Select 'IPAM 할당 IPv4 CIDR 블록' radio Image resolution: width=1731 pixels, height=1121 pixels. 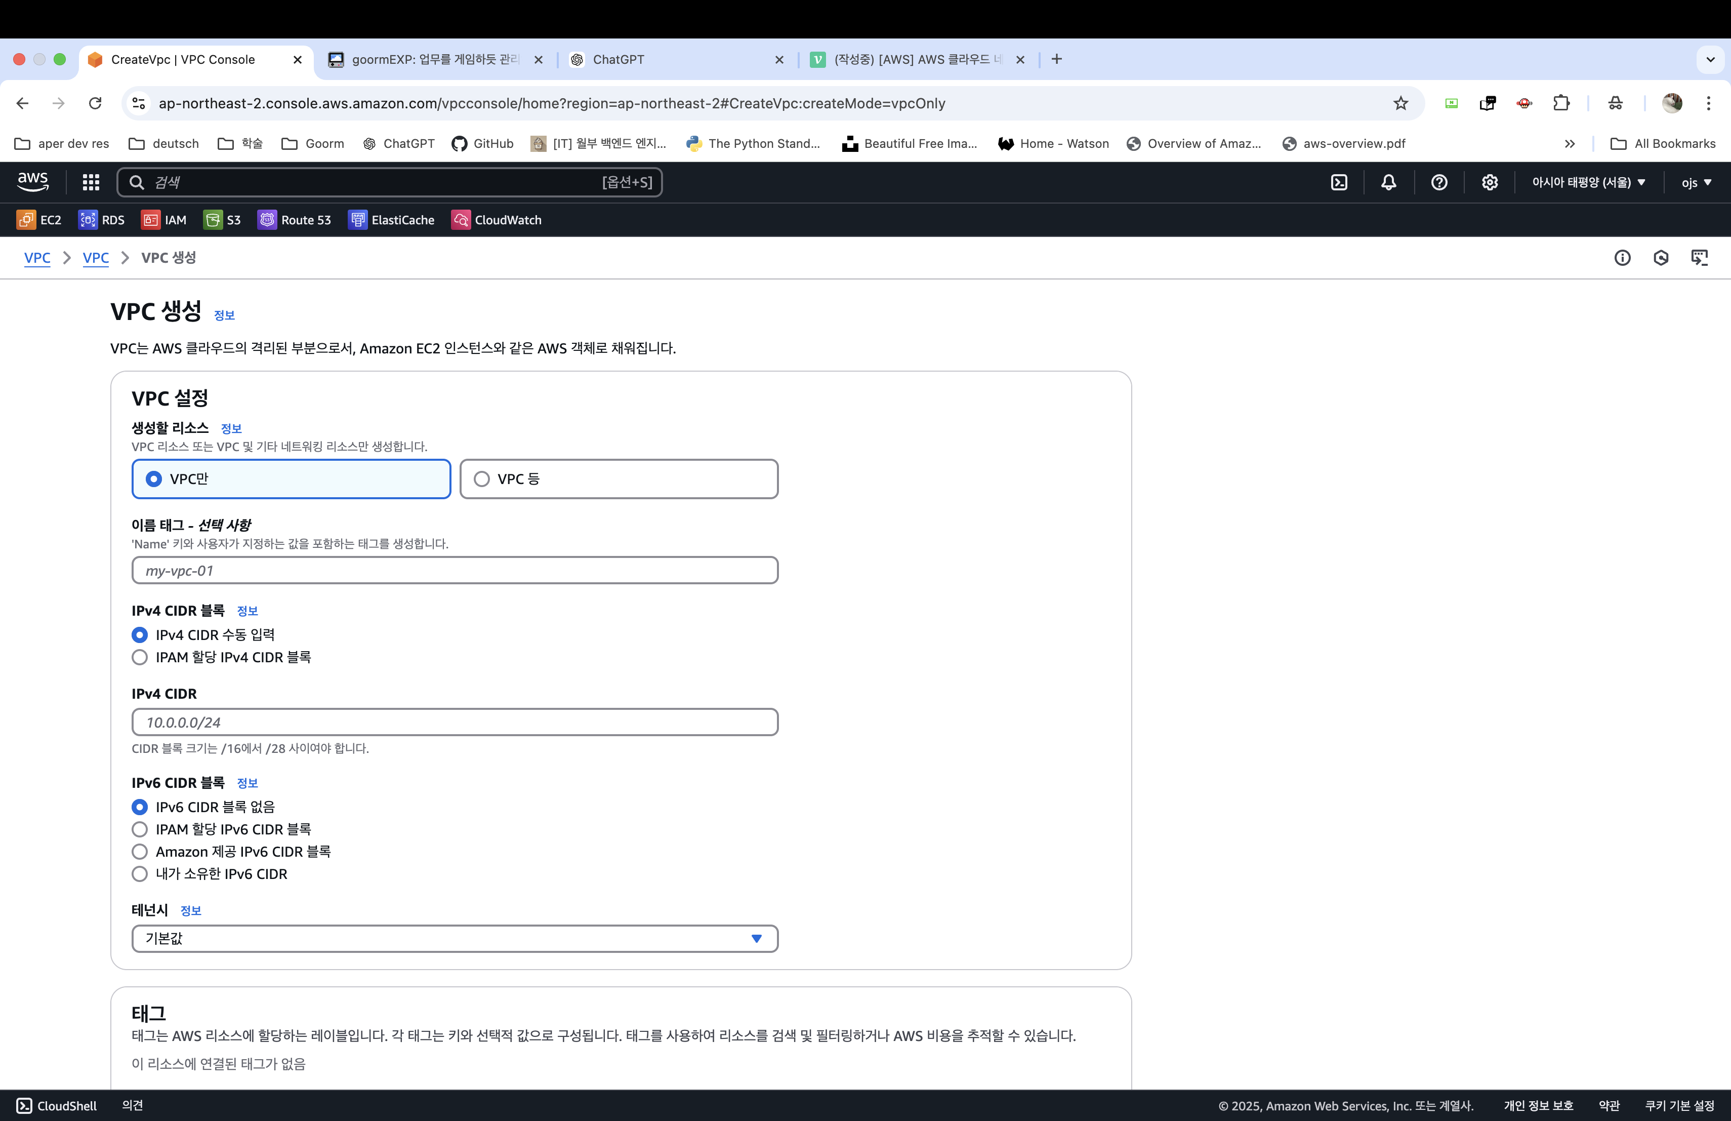[x=140, y=657]
